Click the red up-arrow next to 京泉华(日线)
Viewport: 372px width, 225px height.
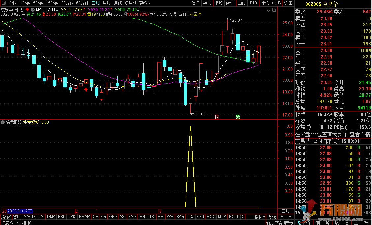point(27,10)
